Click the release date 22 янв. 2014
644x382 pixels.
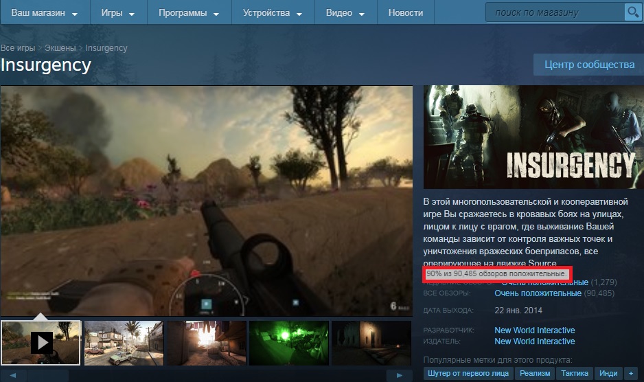click(518, 311)
